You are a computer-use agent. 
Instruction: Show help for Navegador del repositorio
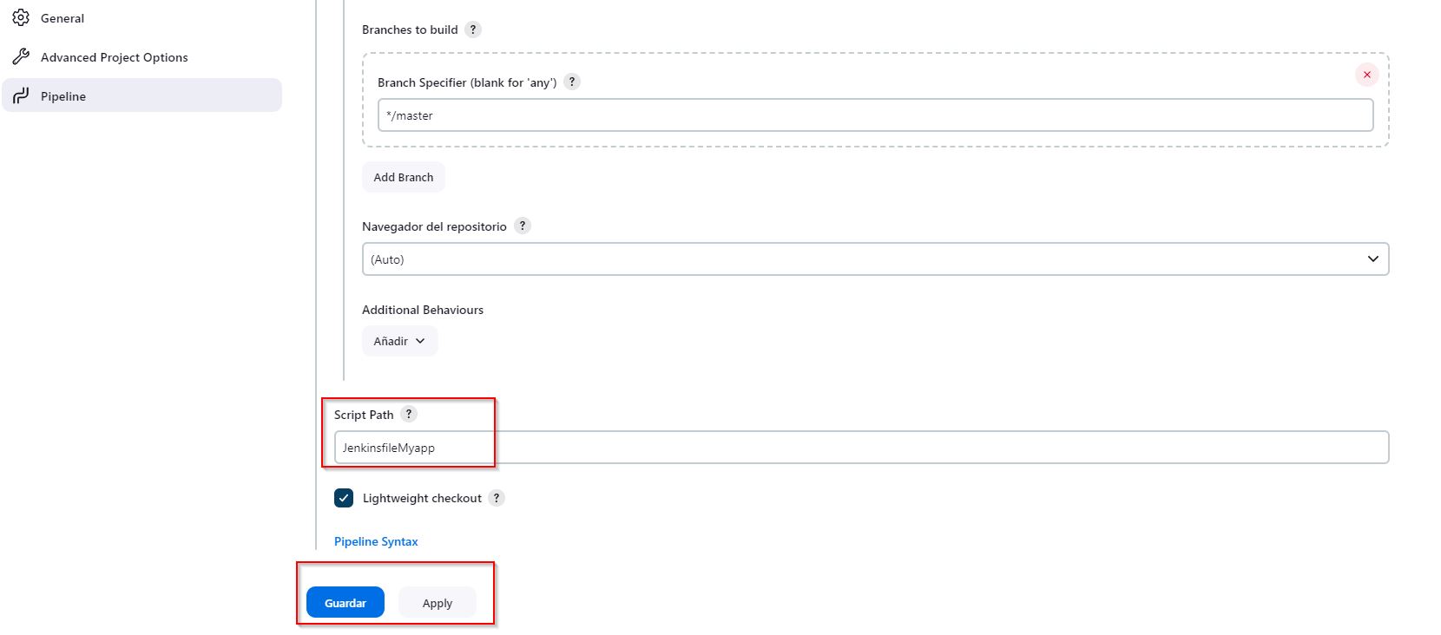click(x=523, y=226)
